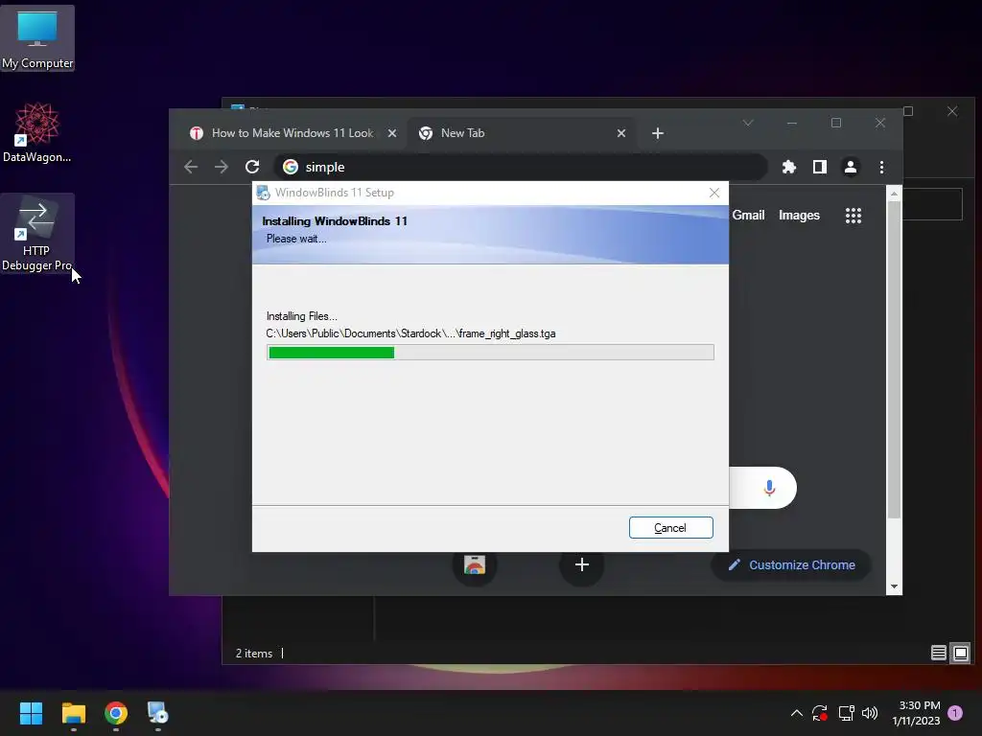Open notification center badge

click(x=955, y=713)
